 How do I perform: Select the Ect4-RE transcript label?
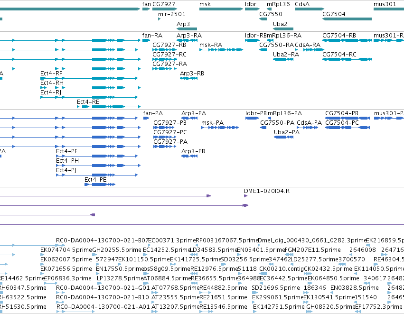point(88,102)
